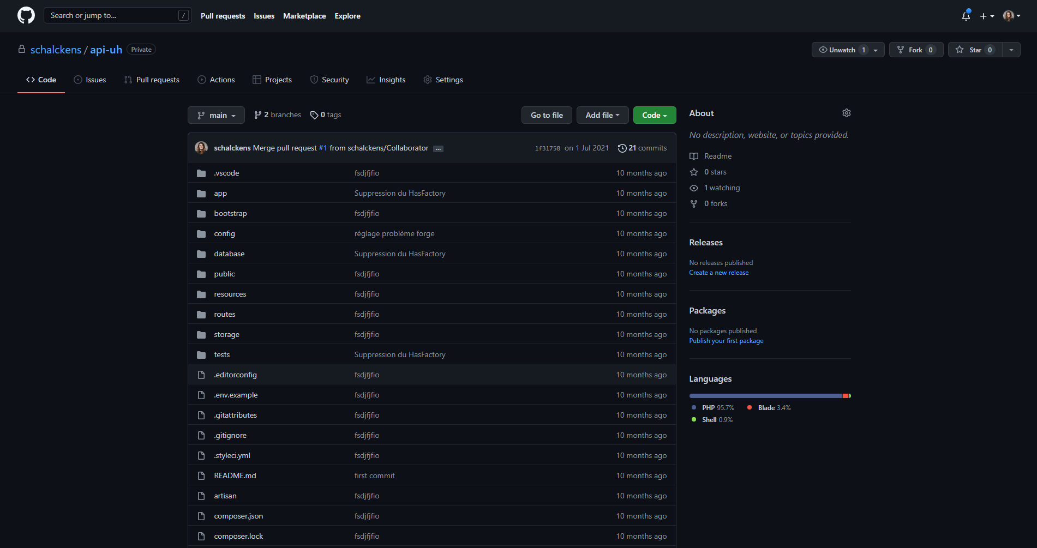Image resolution: width=1037 pixels, height=548 pixels.
Task: Fork the repository
Action: click(916, 50)
